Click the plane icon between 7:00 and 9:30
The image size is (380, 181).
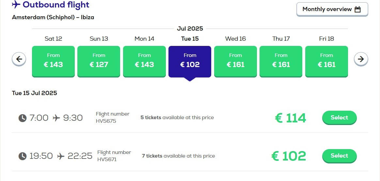(x=56, y=118)
